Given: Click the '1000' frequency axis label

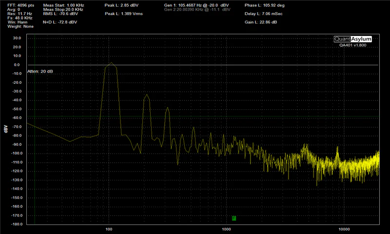Looking at the screenshot, I should click(x=226, y=229).
